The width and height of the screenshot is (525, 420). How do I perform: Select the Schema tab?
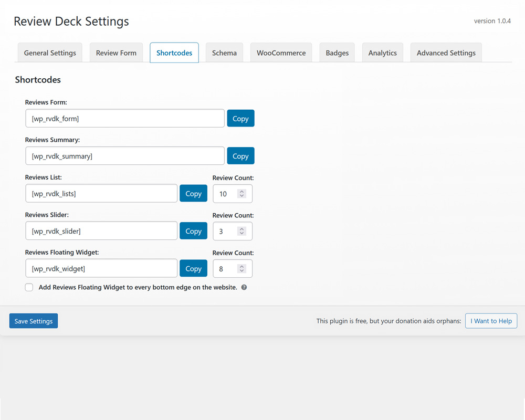(x=224, y=52)
